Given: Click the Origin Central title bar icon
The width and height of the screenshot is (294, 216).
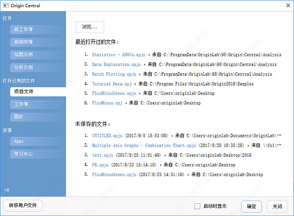Looking at the screenshot, I should tap(6, 5).
